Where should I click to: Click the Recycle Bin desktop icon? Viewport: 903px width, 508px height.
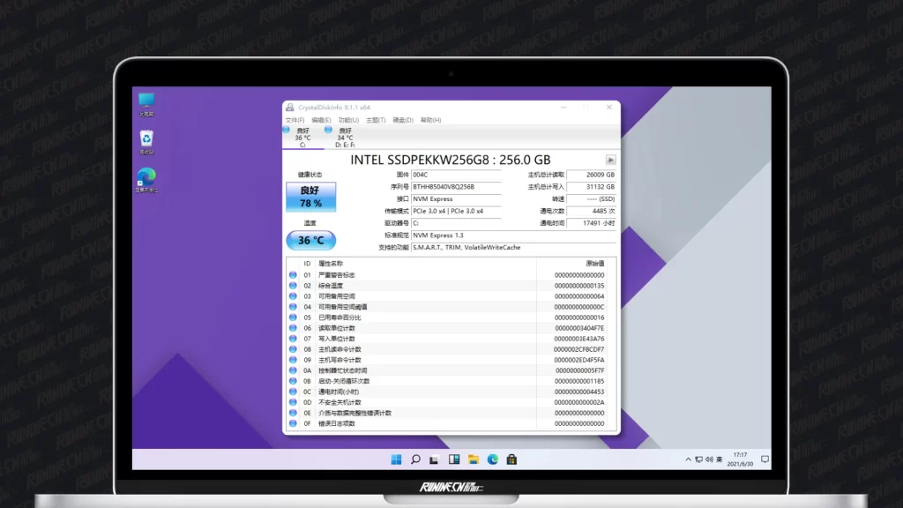[146, 139]
